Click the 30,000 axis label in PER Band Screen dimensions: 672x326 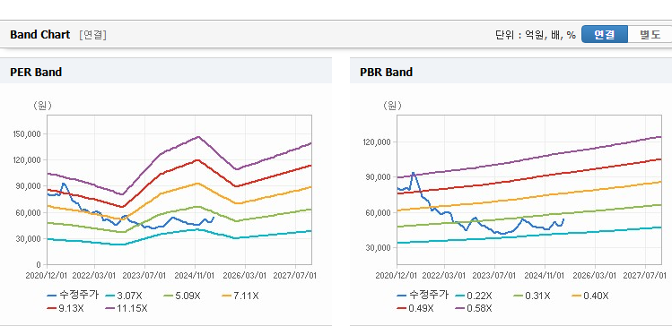point(29,239)
